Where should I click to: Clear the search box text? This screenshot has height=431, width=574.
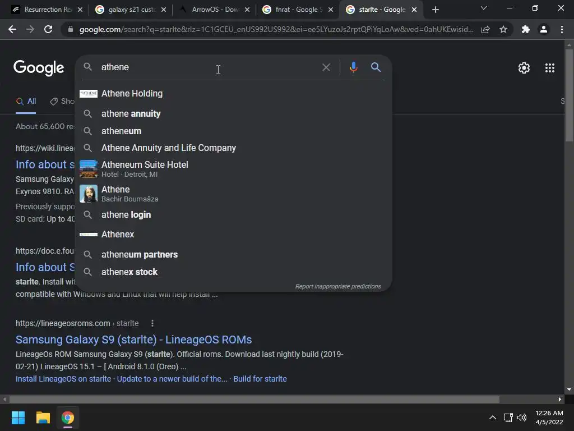(326, 67)
